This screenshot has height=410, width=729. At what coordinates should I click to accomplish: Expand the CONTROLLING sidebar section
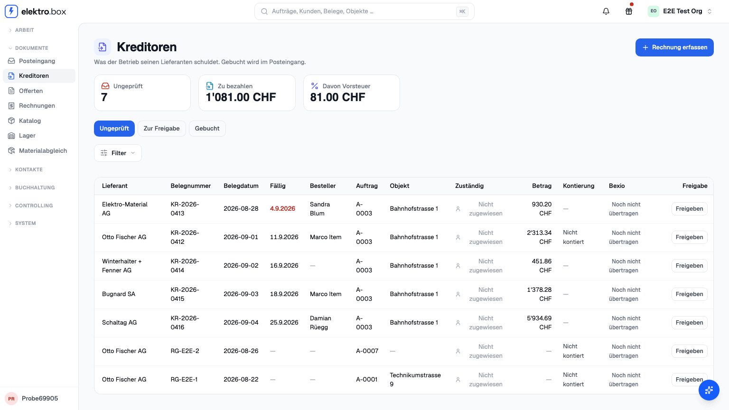click(30, 205)
